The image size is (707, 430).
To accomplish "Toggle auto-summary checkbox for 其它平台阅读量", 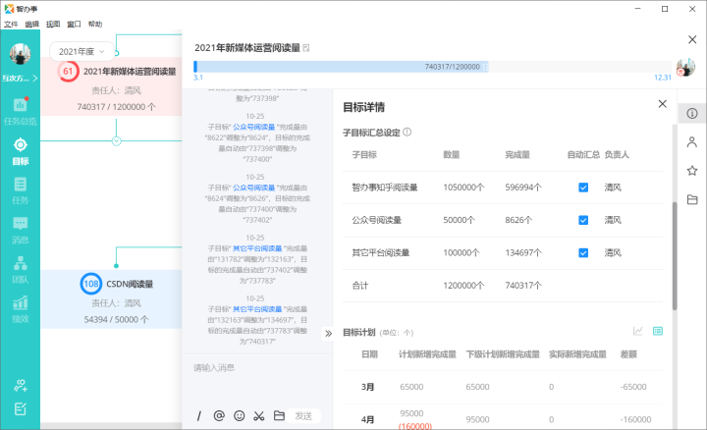I will coord(583,253).
